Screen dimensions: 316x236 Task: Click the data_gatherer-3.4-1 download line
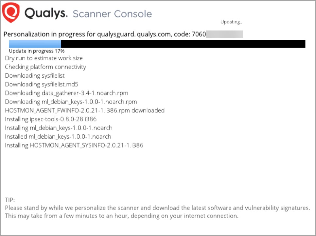(x=66, y=93)
